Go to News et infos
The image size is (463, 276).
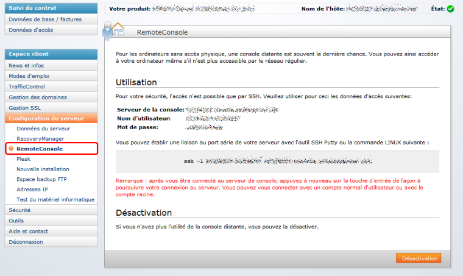[51, 65]
